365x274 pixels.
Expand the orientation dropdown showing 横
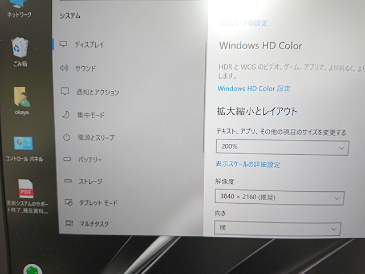pyautogui.click(x=278, y=229)
